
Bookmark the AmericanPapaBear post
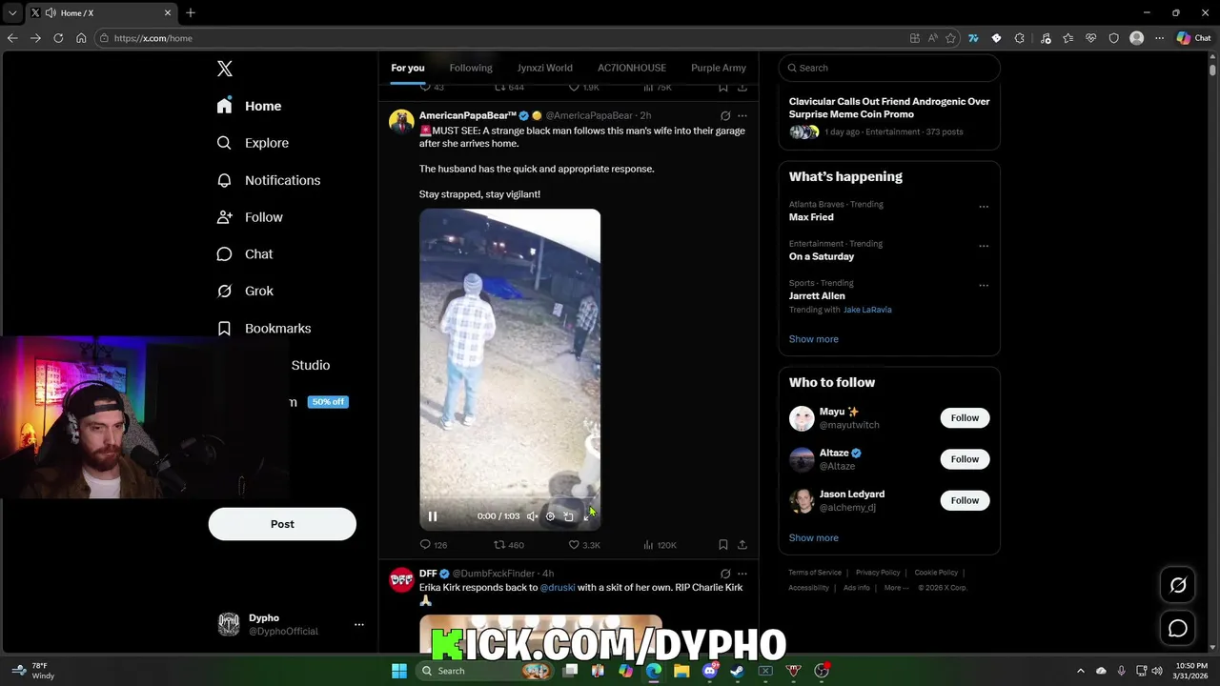tap(723, 545)
